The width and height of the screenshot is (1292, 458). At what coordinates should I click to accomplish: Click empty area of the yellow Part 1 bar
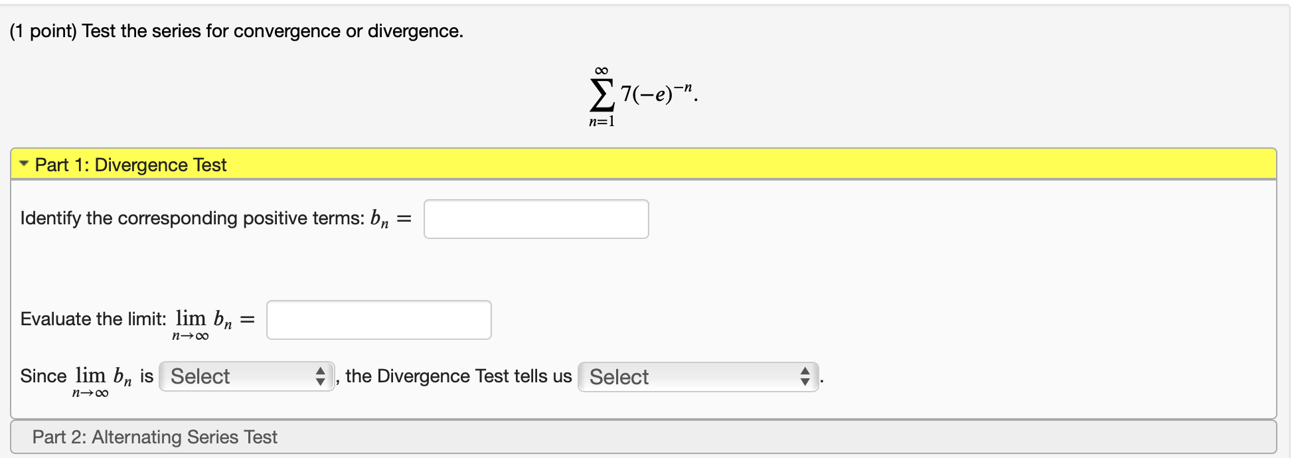pos(730,164)
